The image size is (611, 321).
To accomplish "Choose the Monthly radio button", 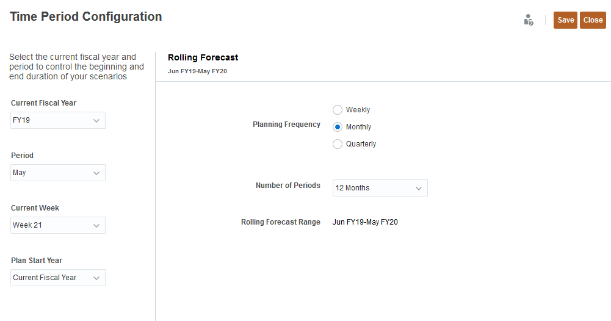I will (338, 127).
